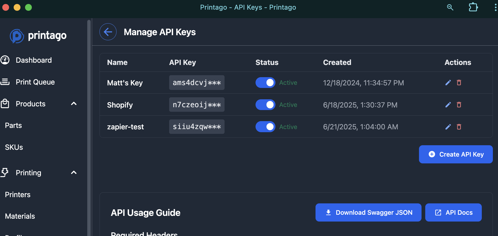
Task: Edit the Shopify API key
Action: click(x=448, y=105)
